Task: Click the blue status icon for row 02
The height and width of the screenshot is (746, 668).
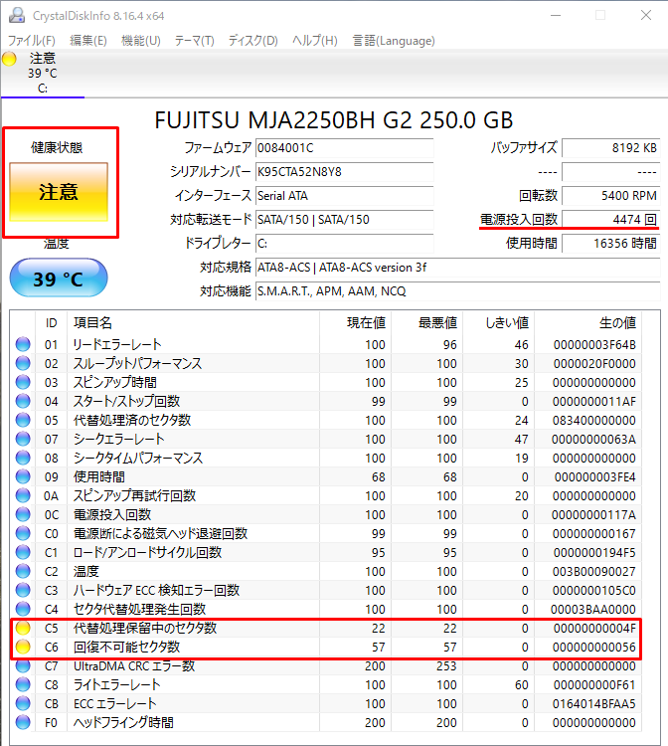Action: click(23, 363)
